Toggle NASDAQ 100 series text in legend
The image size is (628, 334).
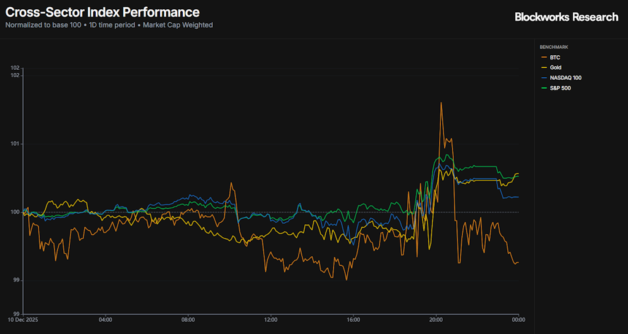coord(565,78)
